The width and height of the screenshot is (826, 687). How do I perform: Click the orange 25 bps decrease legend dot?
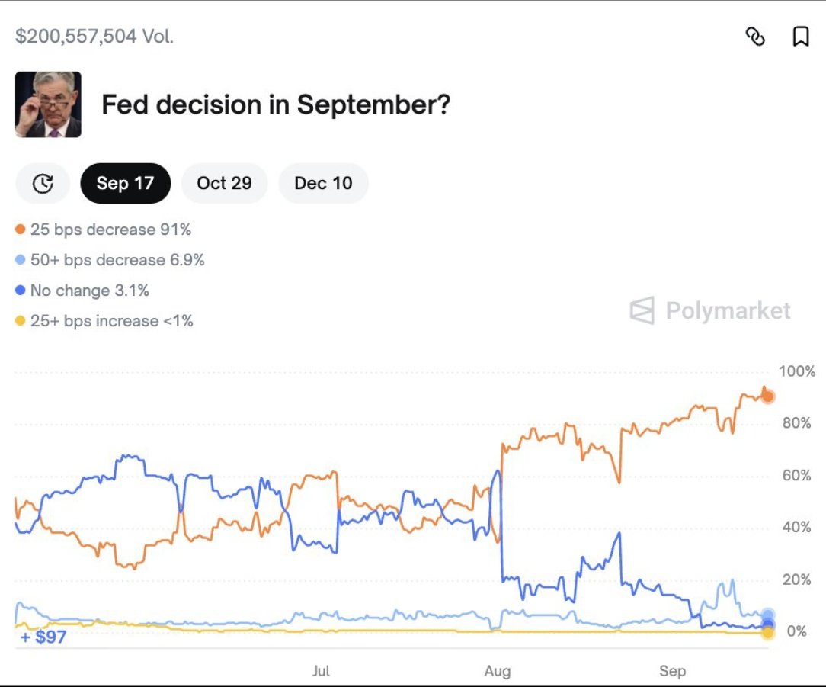point(20,230)
